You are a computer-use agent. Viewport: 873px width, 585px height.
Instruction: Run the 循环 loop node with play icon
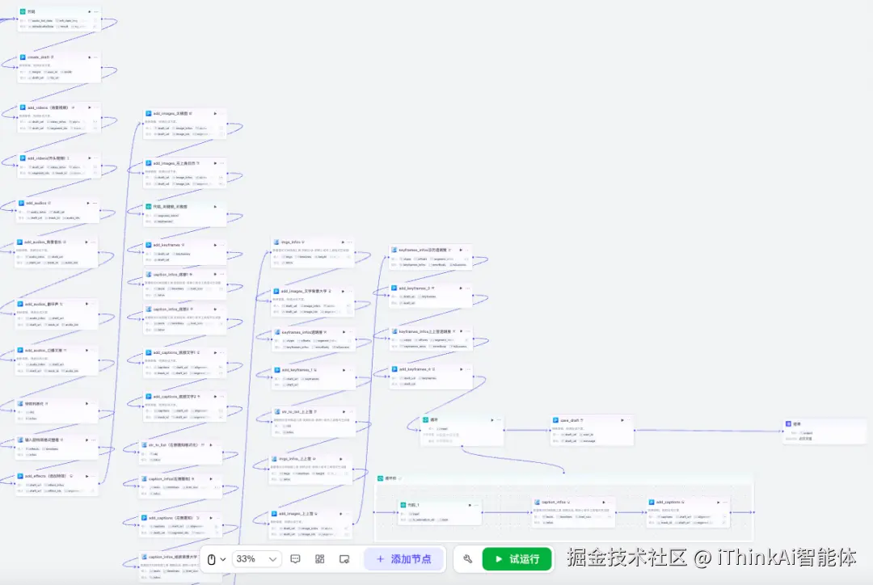[x=492, y=419]
